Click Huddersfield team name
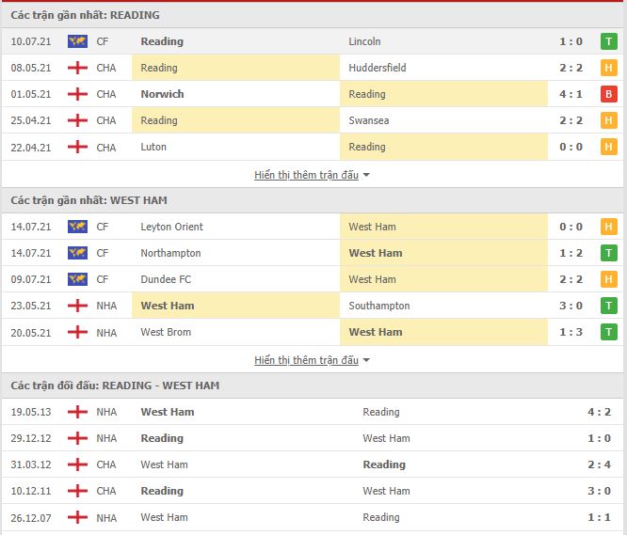The image size is (627, 535). click(x=378, y=68)
